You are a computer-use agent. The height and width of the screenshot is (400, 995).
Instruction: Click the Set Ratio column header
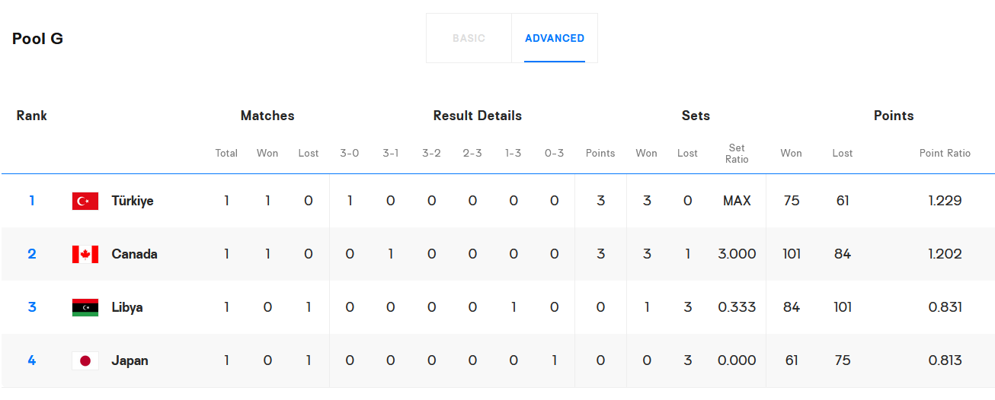click(737, 154)
